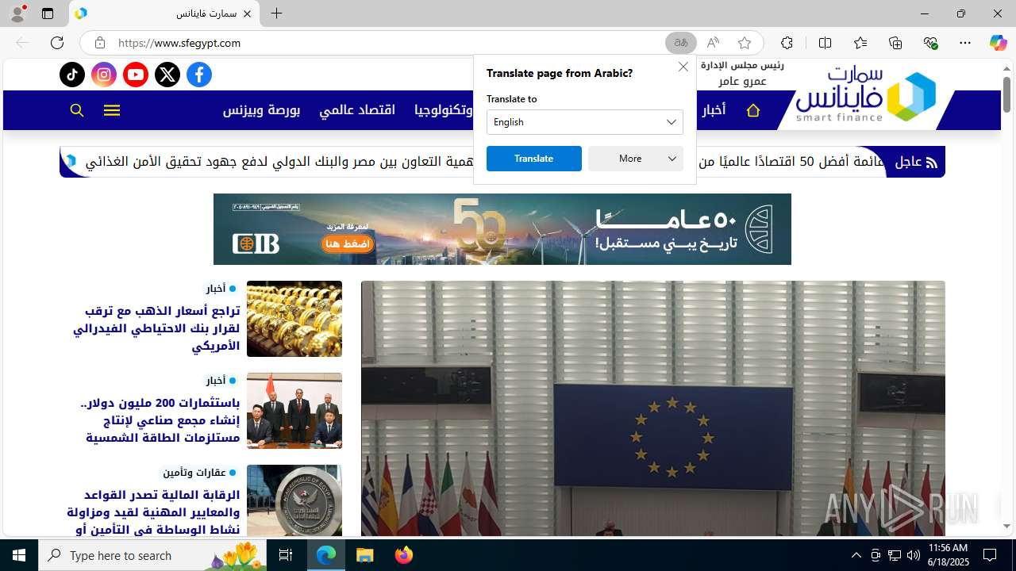Open the Collections icon
1016x571 pixels.
(895, 43)
